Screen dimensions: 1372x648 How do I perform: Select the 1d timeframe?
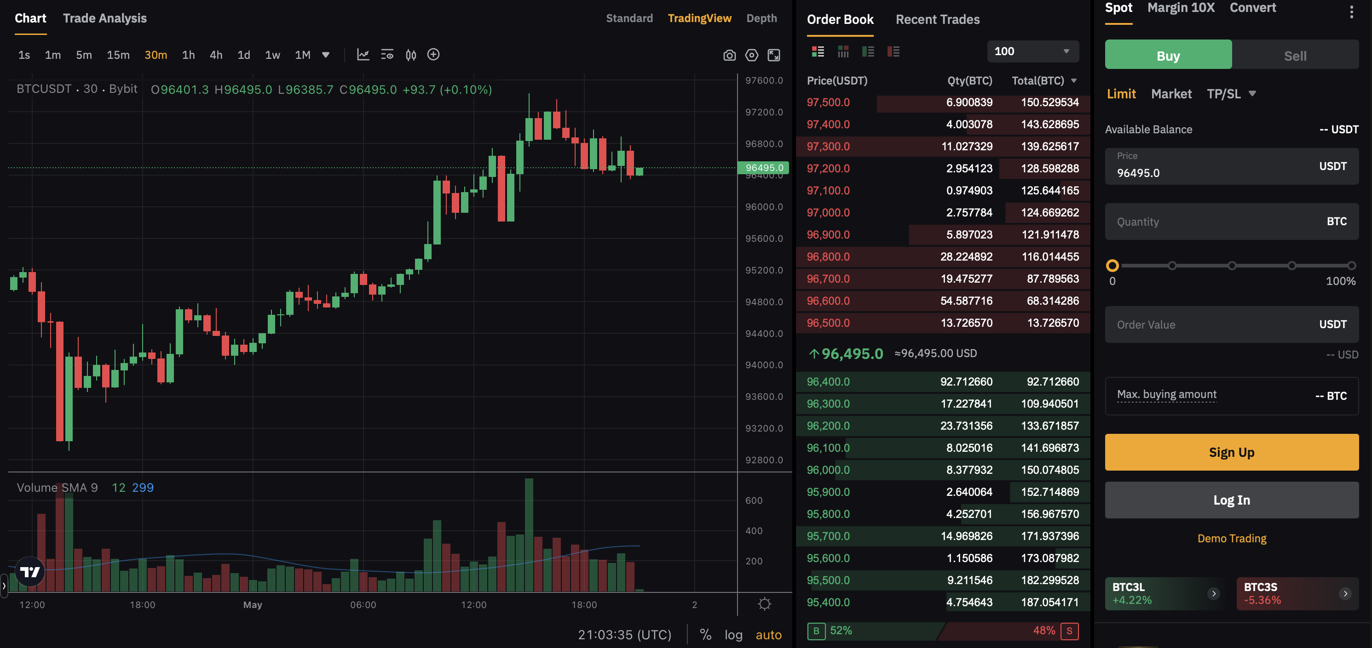point(243,55)
